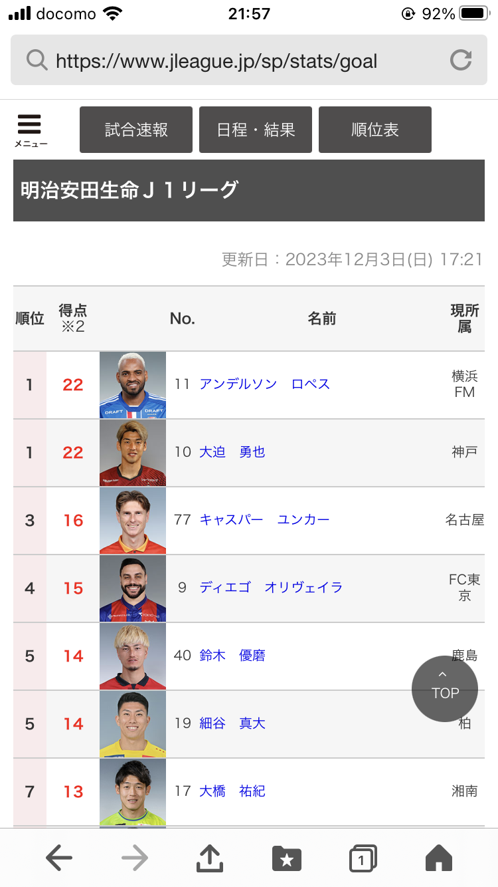Tap the share icon in bottom toolbar
Image resolution: width=498 pixels, height=887 pixels.
[x=210, y=858]
